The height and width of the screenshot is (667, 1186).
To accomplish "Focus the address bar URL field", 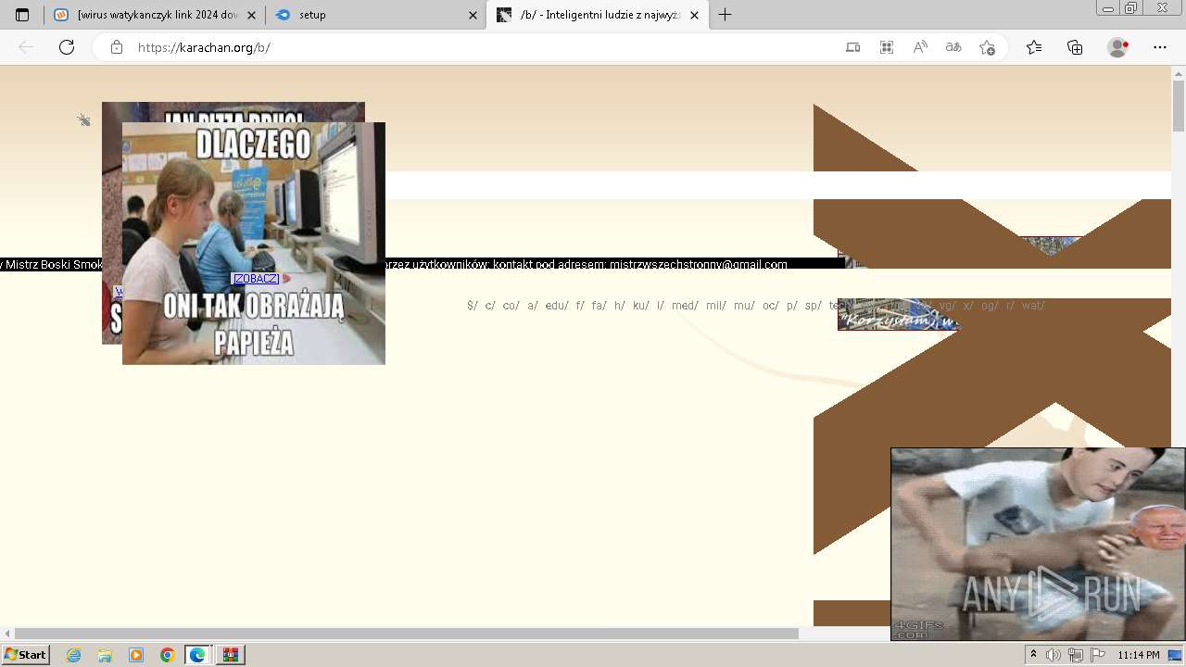I will click(x=482, y=47).
